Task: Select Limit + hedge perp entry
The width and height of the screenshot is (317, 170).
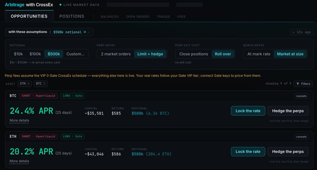Action: tap(150, 54)
